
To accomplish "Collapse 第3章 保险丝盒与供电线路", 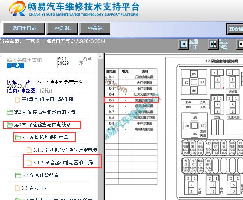I will coord(42,125).
